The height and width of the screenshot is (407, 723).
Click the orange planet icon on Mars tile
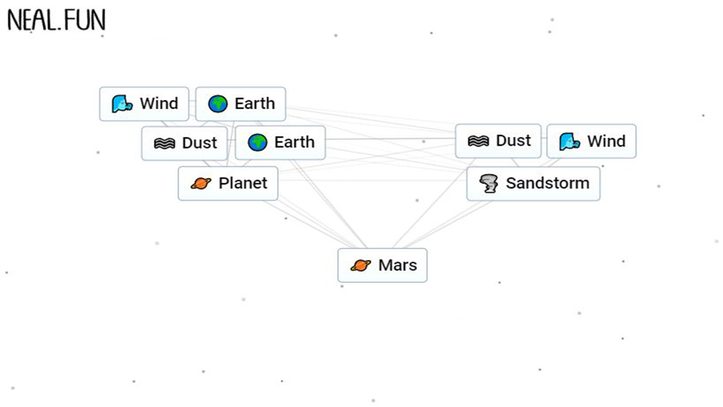click(360, 265)
